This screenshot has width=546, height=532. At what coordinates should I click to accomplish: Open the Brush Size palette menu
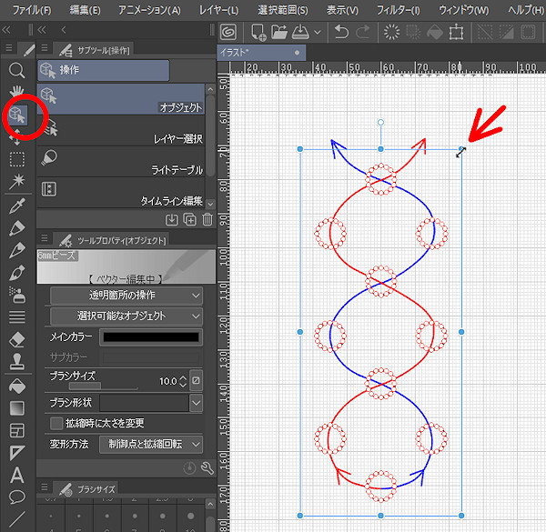[45, 487]
